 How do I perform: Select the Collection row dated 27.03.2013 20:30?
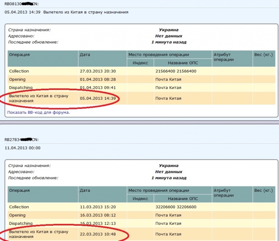point(141,71)
